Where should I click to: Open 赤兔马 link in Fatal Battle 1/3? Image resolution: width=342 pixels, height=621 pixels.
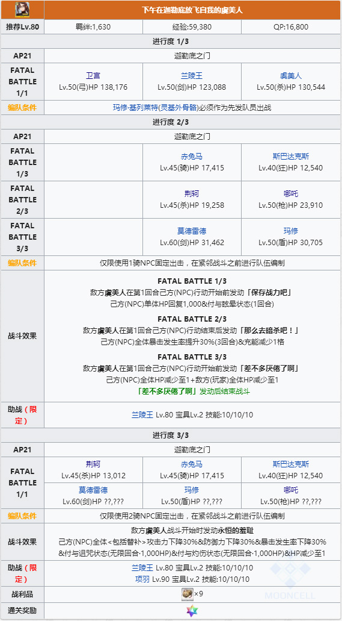click(x=192, y=157)
